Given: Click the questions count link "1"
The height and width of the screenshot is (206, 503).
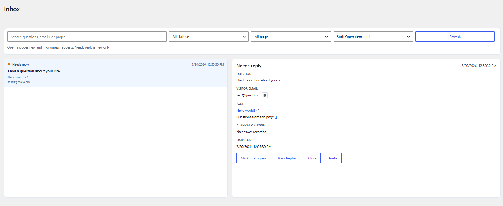Looking at the screenshot, I should click(x=276, y=117).
